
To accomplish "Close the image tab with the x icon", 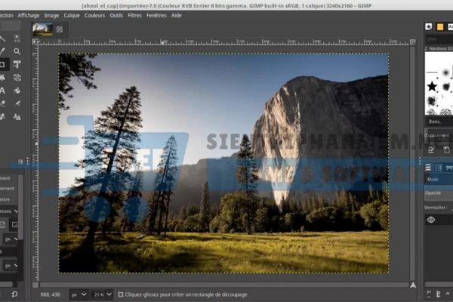I will pos(60,30).
